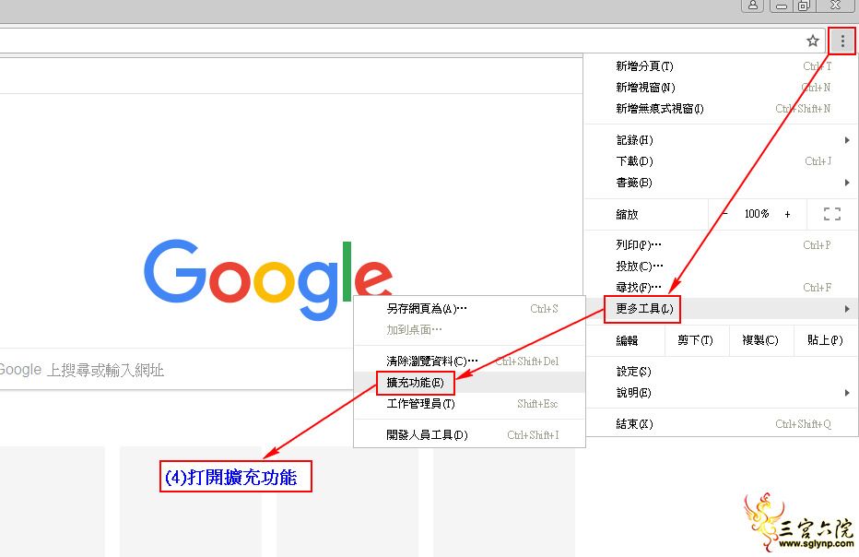Click the user profile icon in title bar

tap(752, 5)
